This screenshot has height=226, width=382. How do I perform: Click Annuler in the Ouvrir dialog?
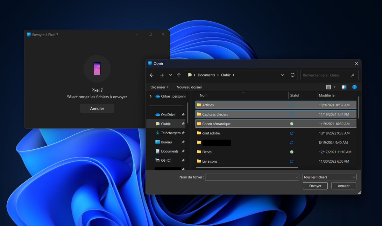(343, 186)
